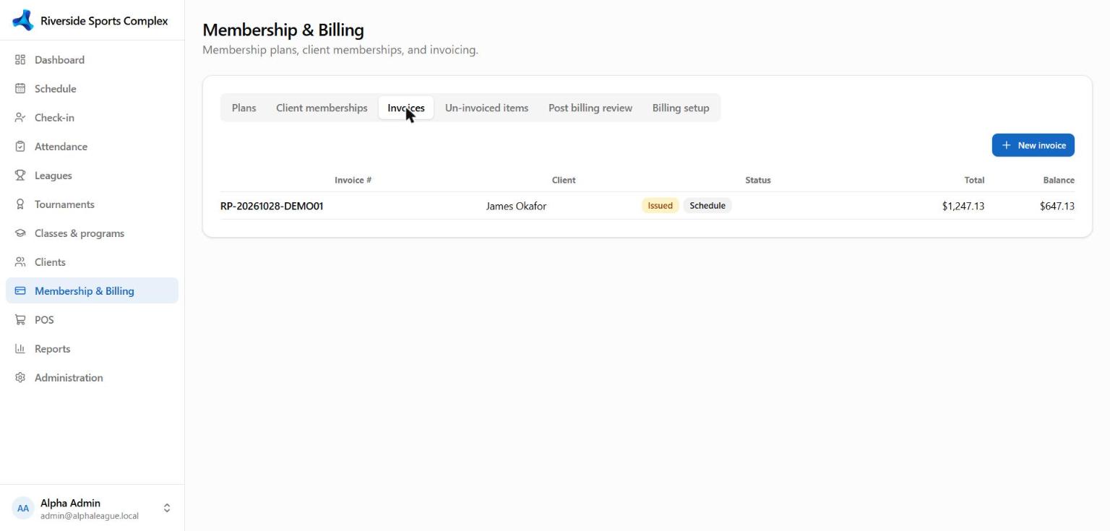The height and width of the screenshot is (531, 1110).
Task: Open the Post billing review tab
Action: [590, 108]
